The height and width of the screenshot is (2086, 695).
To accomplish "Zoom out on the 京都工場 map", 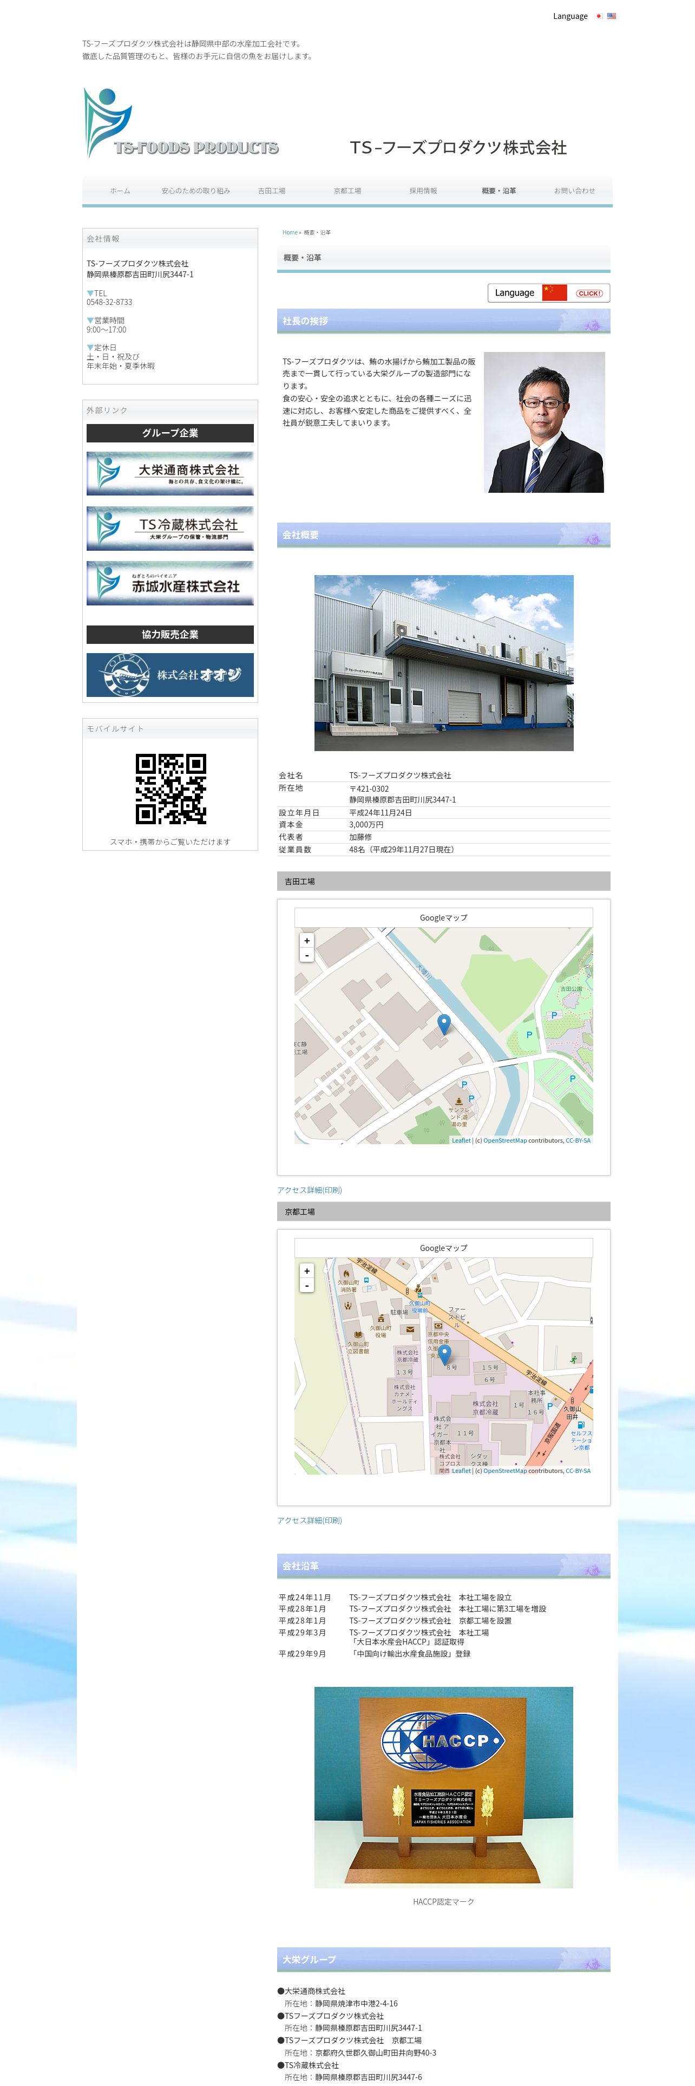I will pyautogui.click(x=307, y=1286).
